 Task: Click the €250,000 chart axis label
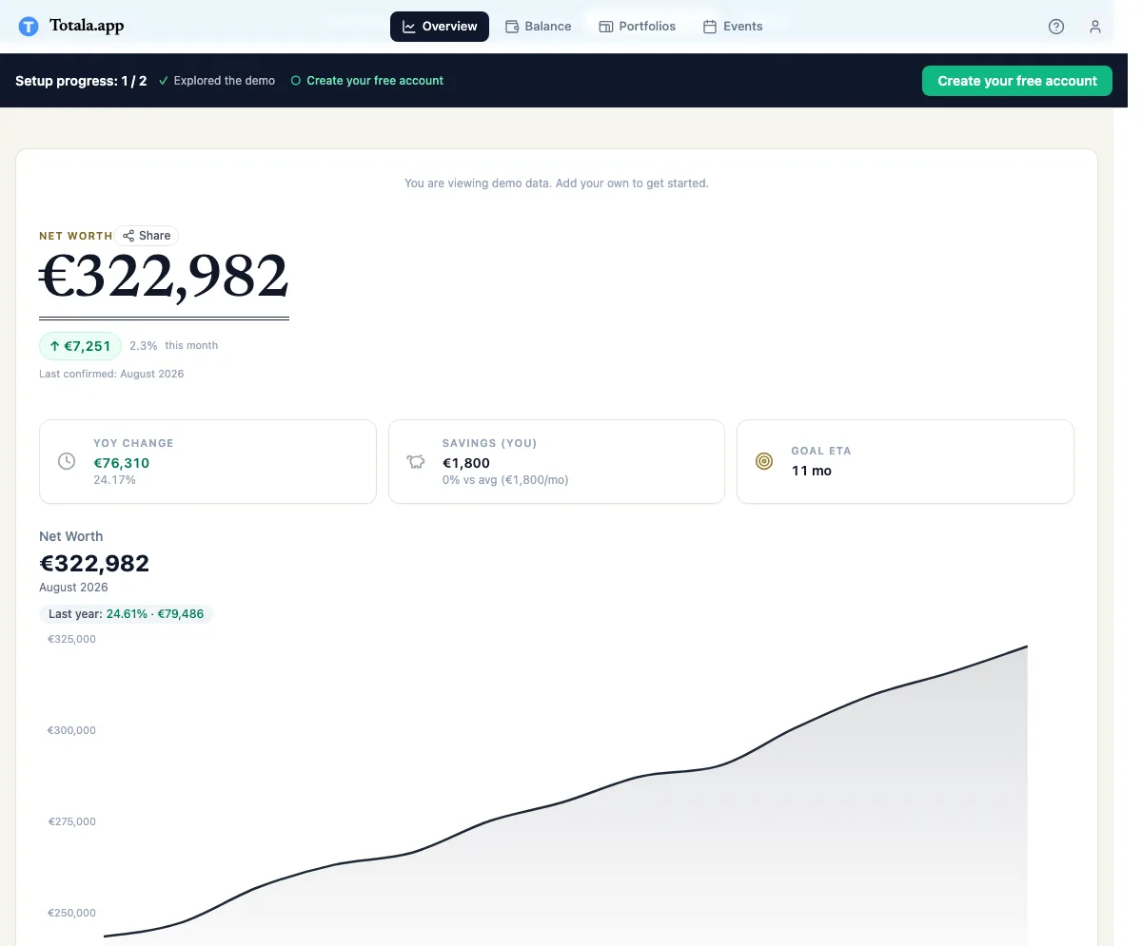point(72,913)
